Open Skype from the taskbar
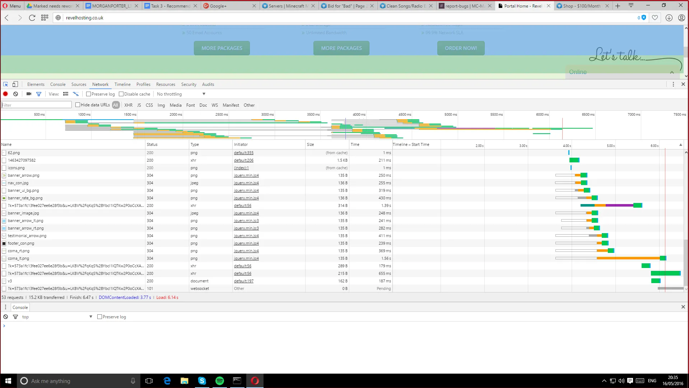 tap(202, 381)
